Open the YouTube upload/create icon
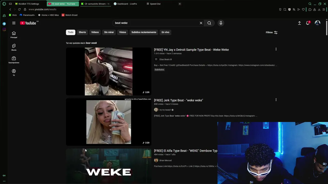The width and height of the screenshot is (328, 184). pyautogui.click(x=299, y=23)
